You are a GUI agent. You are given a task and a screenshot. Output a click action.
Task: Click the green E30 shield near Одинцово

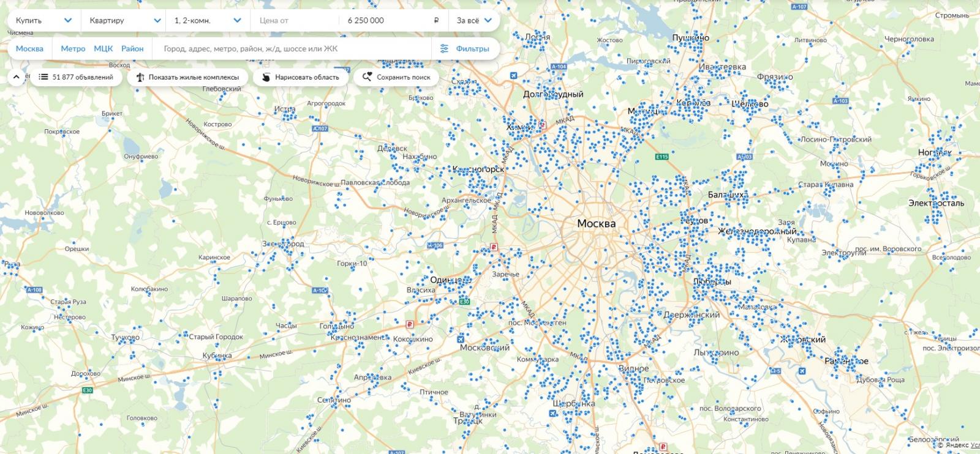[x=465, y=302]
